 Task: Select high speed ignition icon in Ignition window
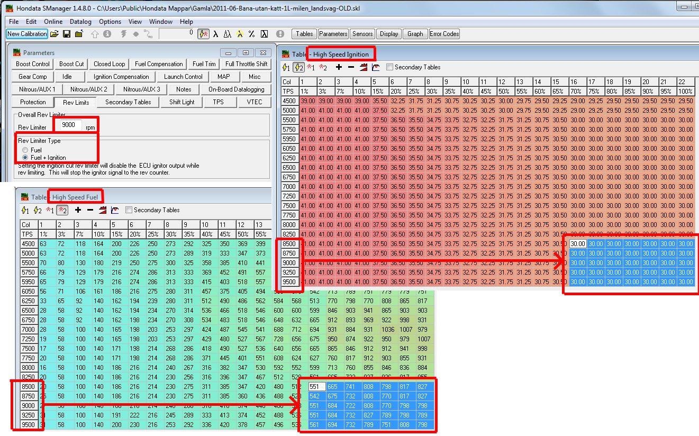tap(298, 67)
